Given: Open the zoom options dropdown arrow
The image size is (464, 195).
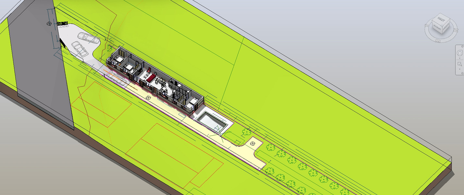Looking at the screenshot, I should tap(459, 70).
